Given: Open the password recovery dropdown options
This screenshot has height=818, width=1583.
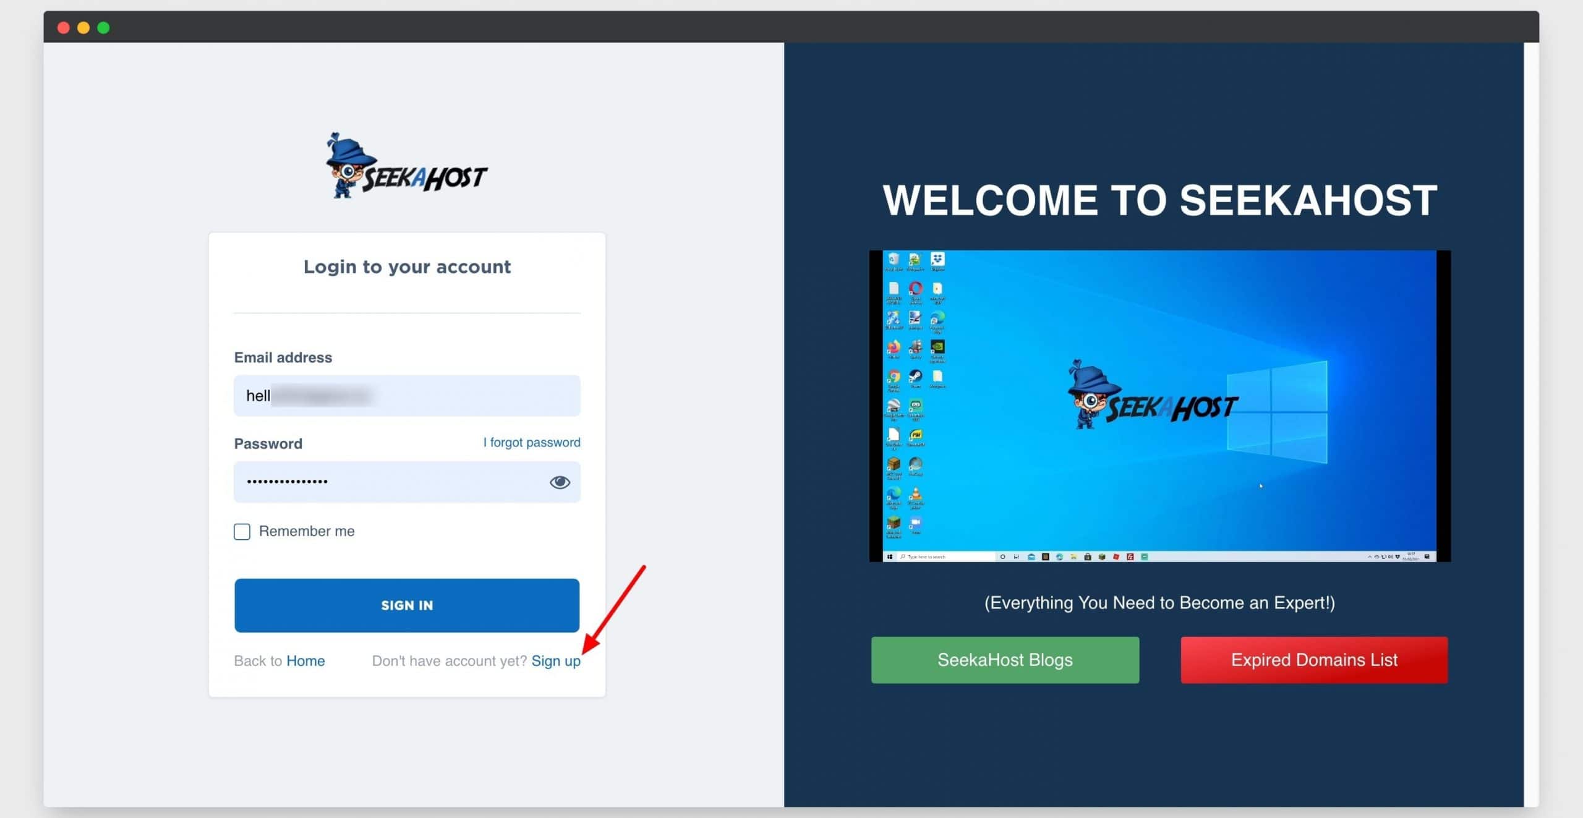Looking at the screenshot, I should click(x=532, y=441).
